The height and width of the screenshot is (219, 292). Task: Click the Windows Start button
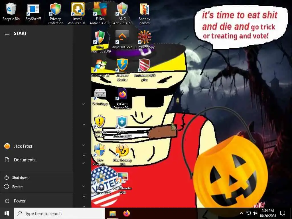pos(7,213)
